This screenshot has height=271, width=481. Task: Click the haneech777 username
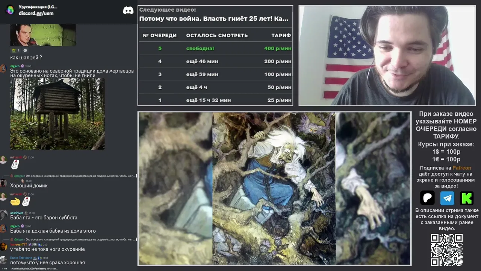click(x=19, y=245)
